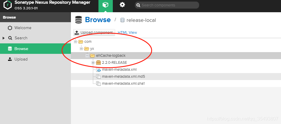Click the maven-metadata.xml.sha1 file icon
This screenshot has height=124, width=281.
[x=98, y=84]
